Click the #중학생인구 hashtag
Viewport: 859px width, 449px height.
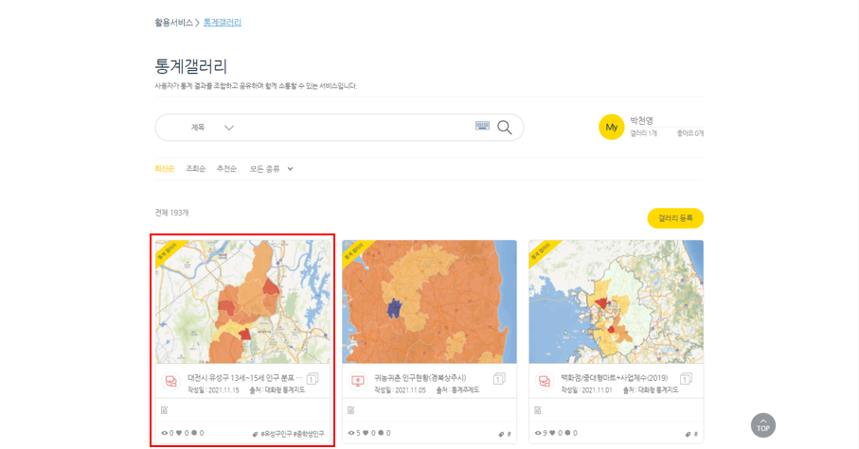tap(309, 434)
